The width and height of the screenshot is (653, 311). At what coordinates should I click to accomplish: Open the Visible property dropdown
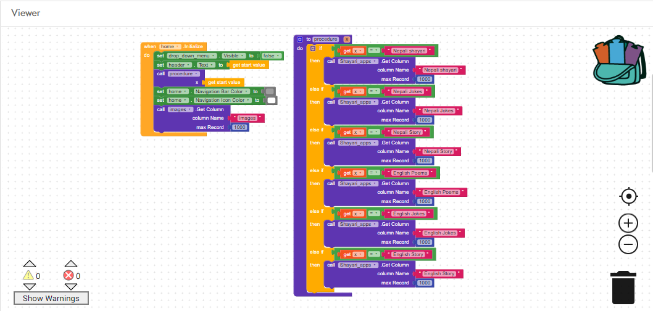point(234,56)
